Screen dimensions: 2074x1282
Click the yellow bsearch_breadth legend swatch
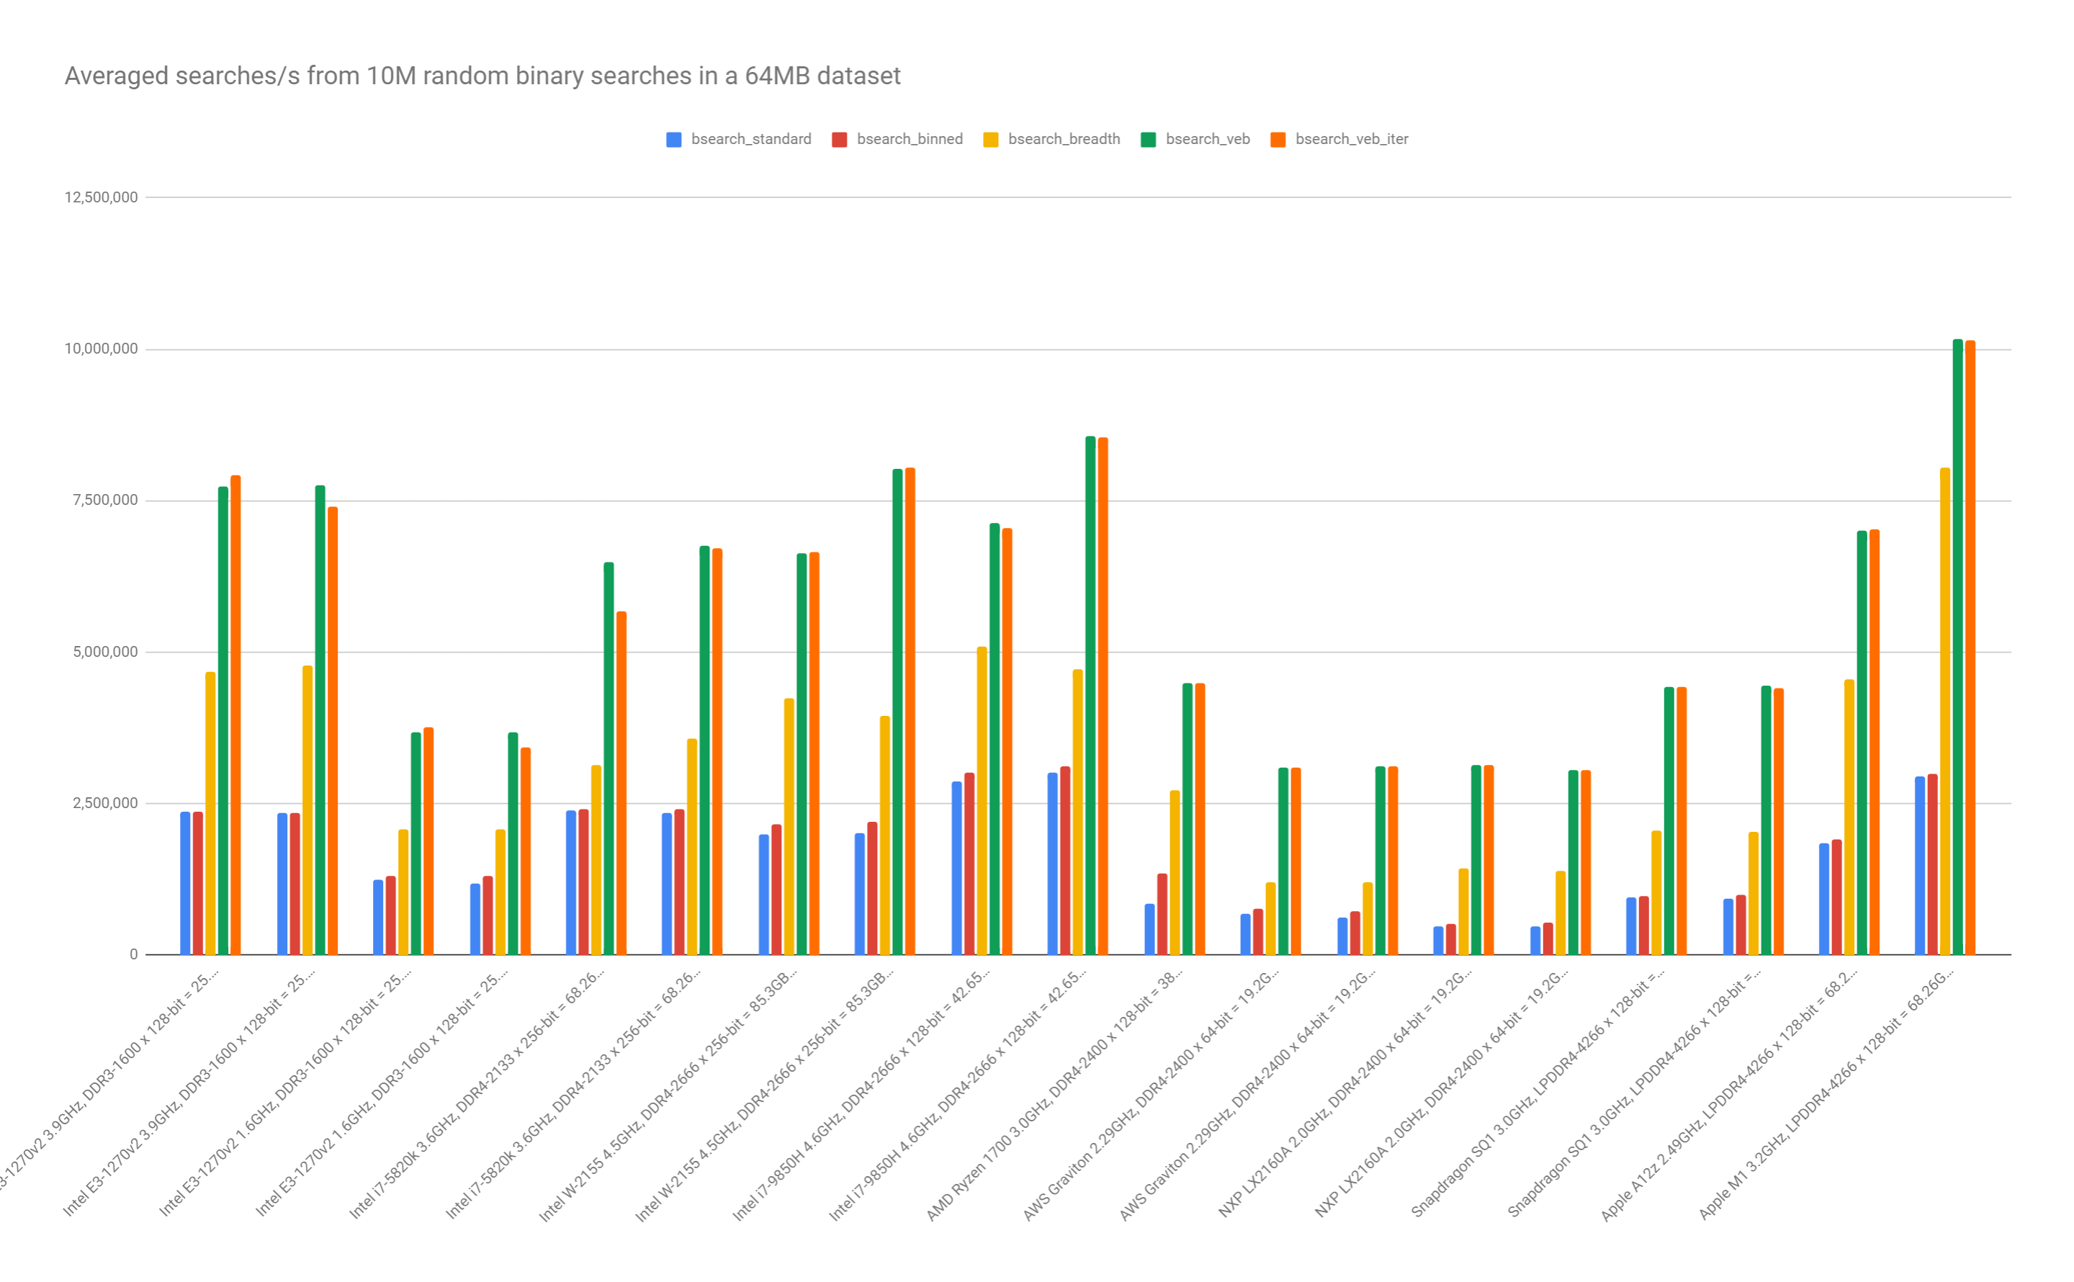click(x=990, y=140)
